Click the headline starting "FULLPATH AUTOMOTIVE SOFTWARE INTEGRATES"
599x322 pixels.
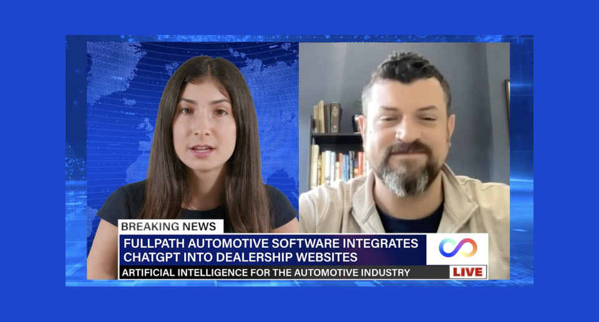[270, 243]
